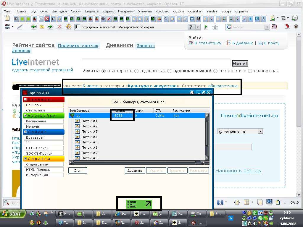Click the trash closed-tabs icon
Image resolution: width=303 pixels, height=227 pixels.
point(283,18)
